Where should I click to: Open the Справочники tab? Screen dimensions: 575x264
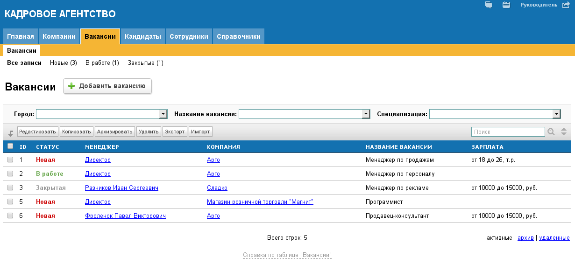coord(239,36)
